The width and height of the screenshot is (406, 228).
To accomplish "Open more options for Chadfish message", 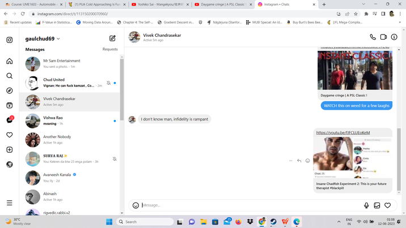I will [290, 161].
